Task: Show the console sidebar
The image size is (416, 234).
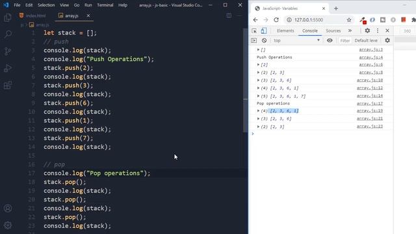Action: point(254,40)
